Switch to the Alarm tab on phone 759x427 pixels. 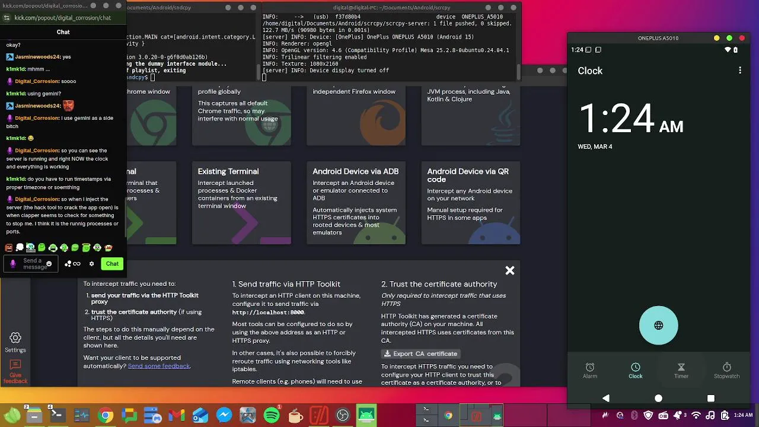point(590,371)
